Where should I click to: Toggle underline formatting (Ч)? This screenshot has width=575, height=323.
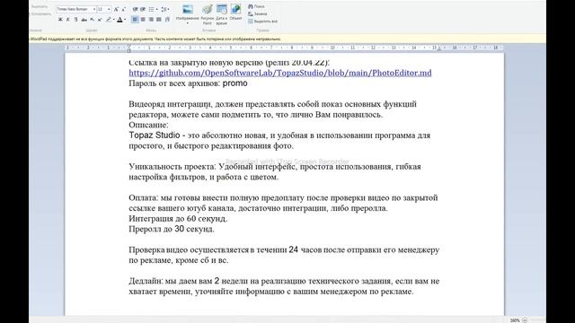pos(75,20)
